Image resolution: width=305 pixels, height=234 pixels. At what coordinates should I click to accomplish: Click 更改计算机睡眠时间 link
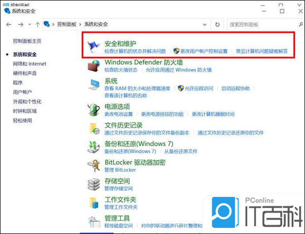[x=213, y=114]
